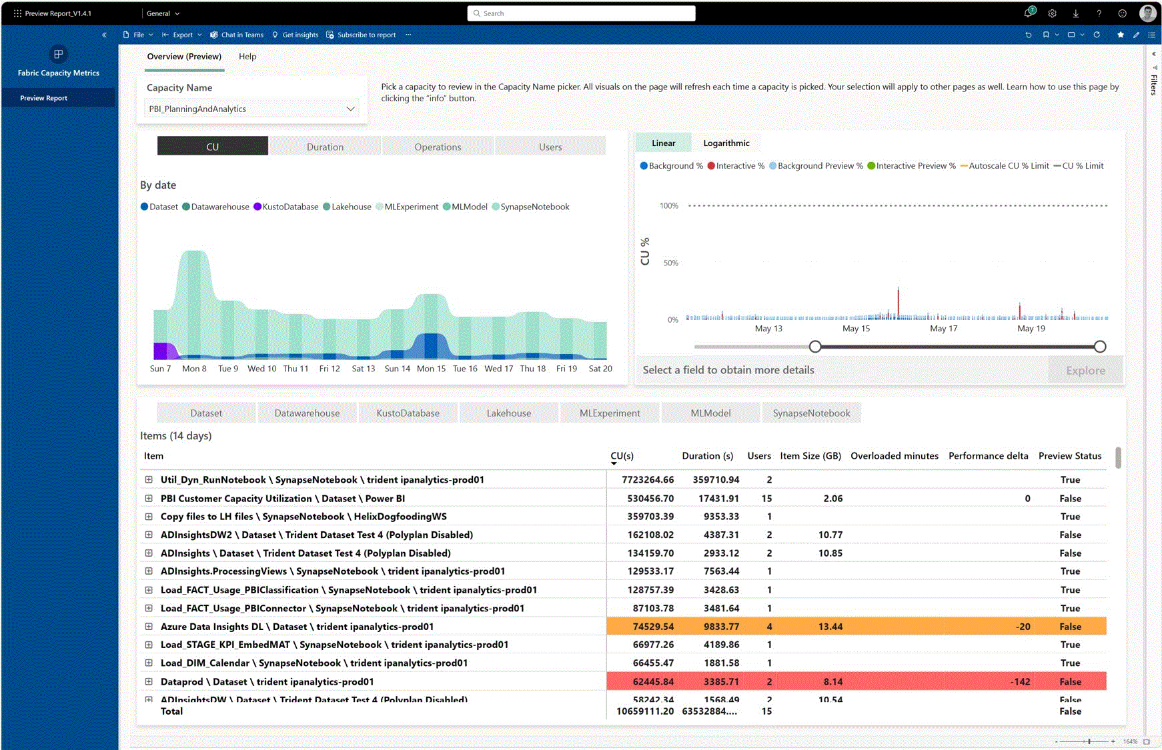This screenshot has width=1162, height=750.
Task: Open the File menu
Action: (x=137, y=35)
